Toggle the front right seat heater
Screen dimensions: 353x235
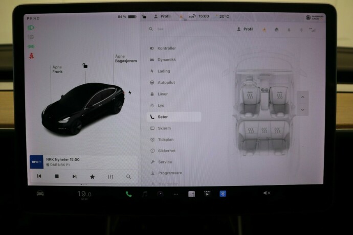(x=280, y=96)
